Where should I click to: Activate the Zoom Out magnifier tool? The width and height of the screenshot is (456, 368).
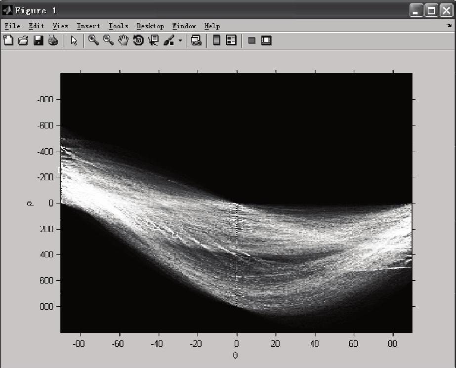pos(109,40)
